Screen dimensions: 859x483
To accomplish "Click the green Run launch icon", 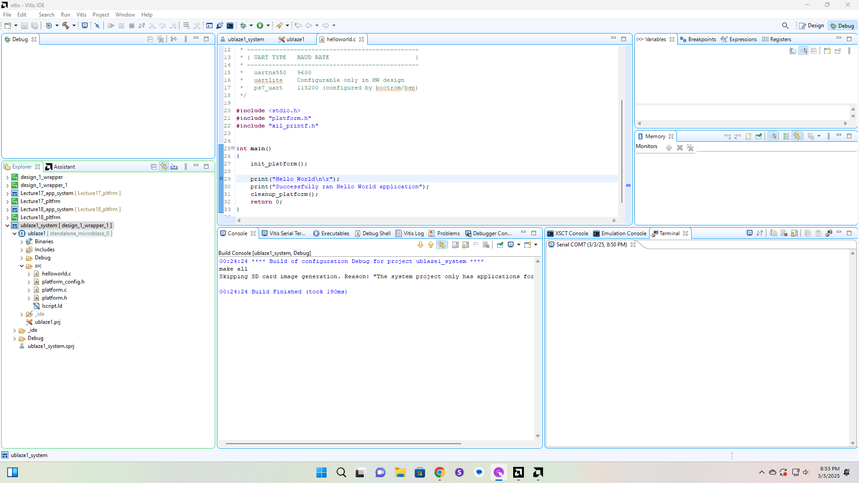I will [x=260, y=25].
